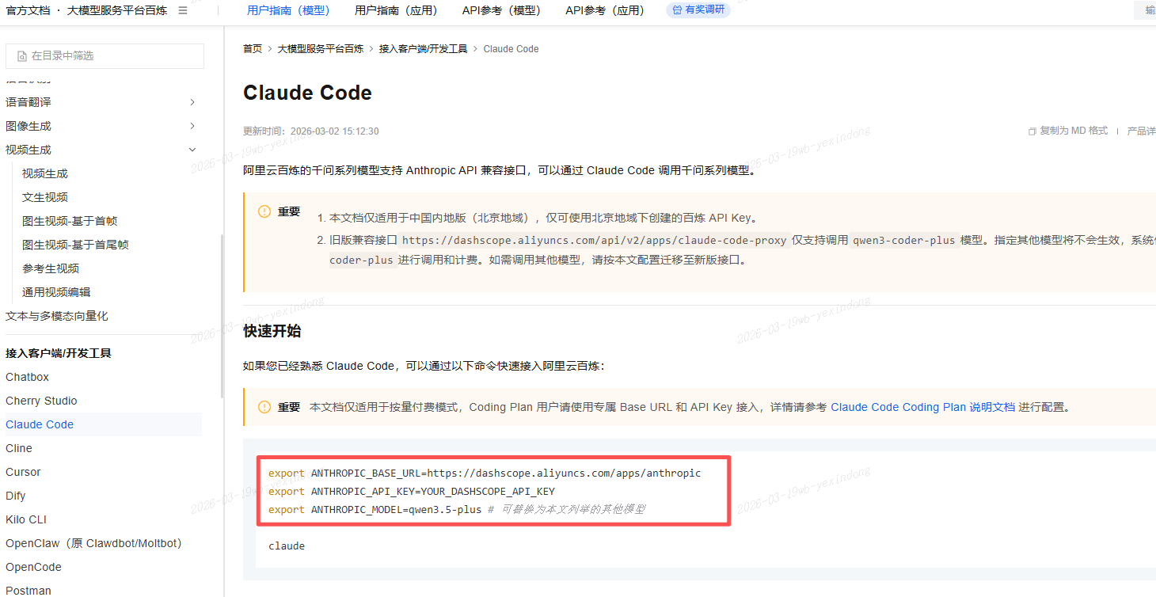Open 图生视频-基于首帧 in the sidebar

pyautogui.click(x=70, y=221)
